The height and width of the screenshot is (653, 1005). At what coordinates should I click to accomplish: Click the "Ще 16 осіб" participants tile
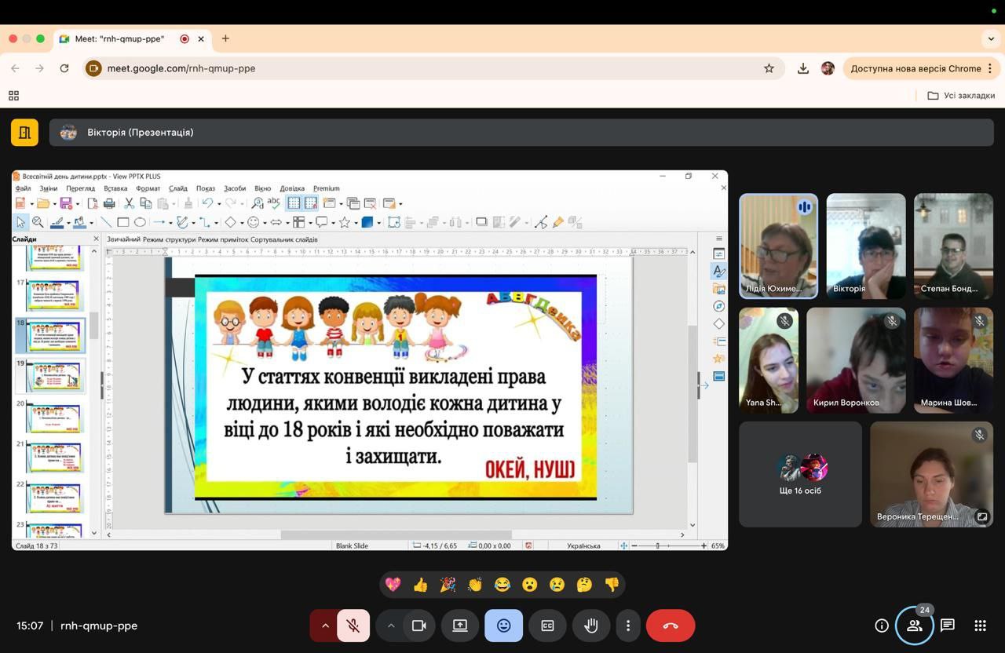[800, 474]
